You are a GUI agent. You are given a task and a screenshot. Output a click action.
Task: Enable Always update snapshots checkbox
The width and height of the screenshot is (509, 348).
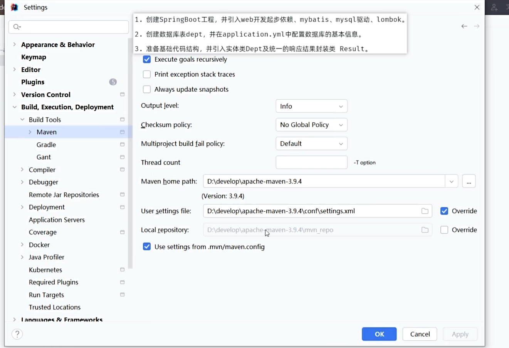click(147, 89)
